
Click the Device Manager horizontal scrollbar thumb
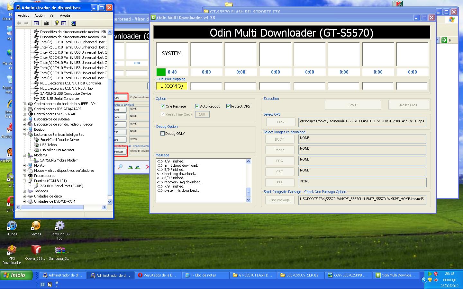click(x=52, y=207)
